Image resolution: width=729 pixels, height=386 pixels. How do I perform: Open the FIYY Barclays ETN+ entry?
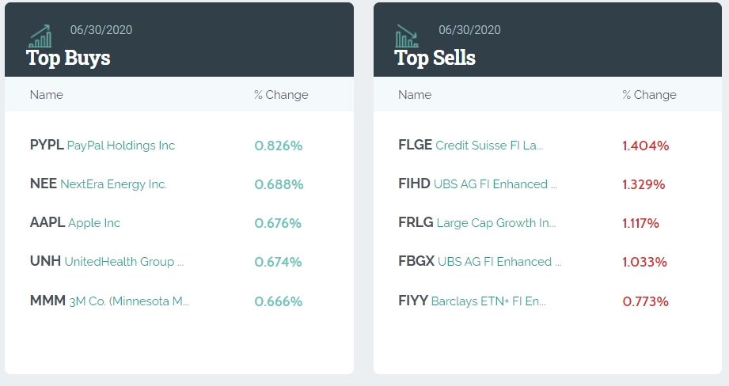(x=473, y=301)
